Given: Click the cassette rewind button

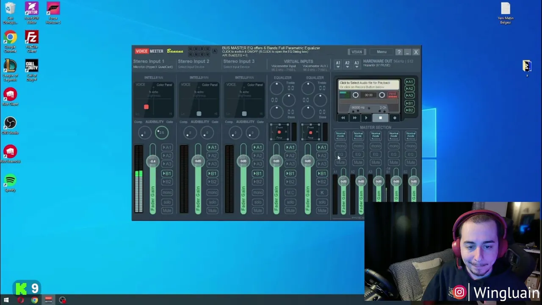Looking at the screenshot, I should click(343, 118).
